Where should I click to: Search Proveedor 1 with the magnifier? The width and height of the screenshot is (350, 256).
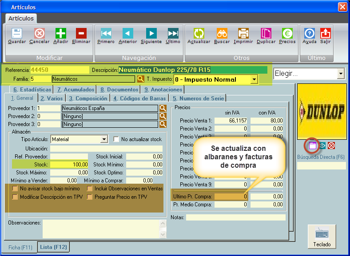pyautogui.click(x=163, y=108)
